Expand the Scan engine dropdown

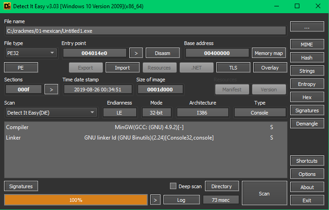[51, 112]
